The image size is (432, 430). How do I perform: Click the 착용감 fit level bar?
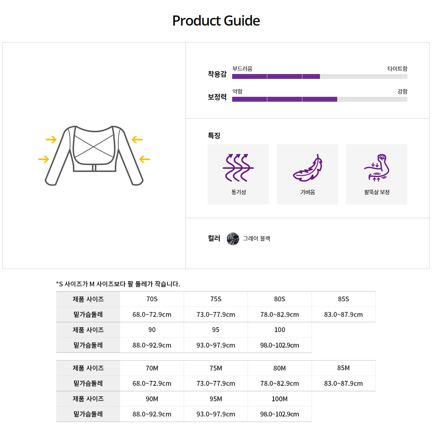320,76
